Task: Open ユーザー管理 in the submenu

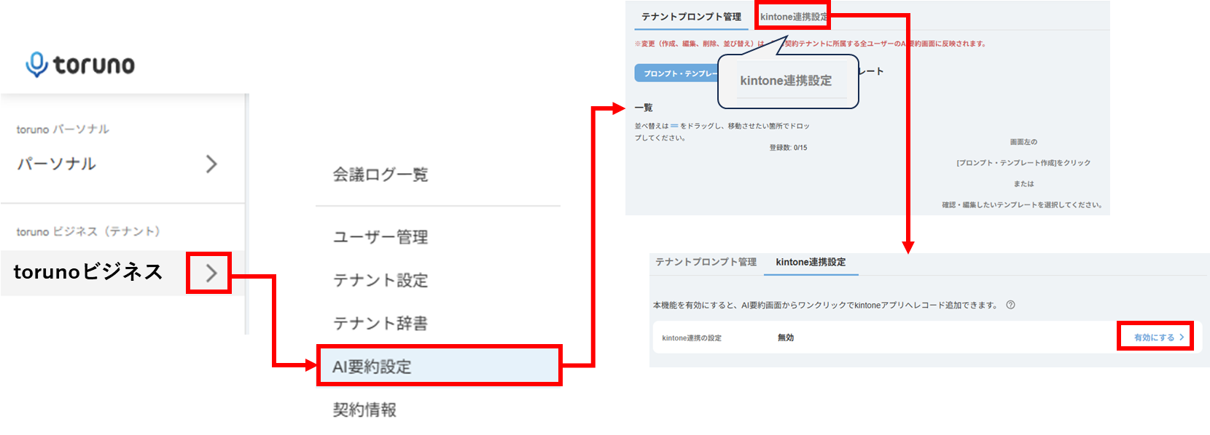Action: 380,237
